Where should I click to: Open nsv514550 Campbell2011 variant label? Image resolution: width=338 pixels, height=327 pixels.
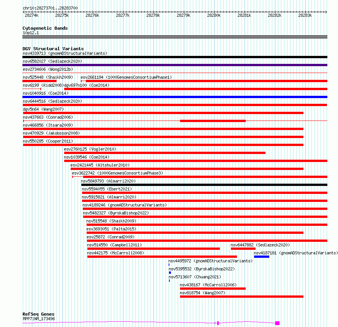[x=114, y=245]
